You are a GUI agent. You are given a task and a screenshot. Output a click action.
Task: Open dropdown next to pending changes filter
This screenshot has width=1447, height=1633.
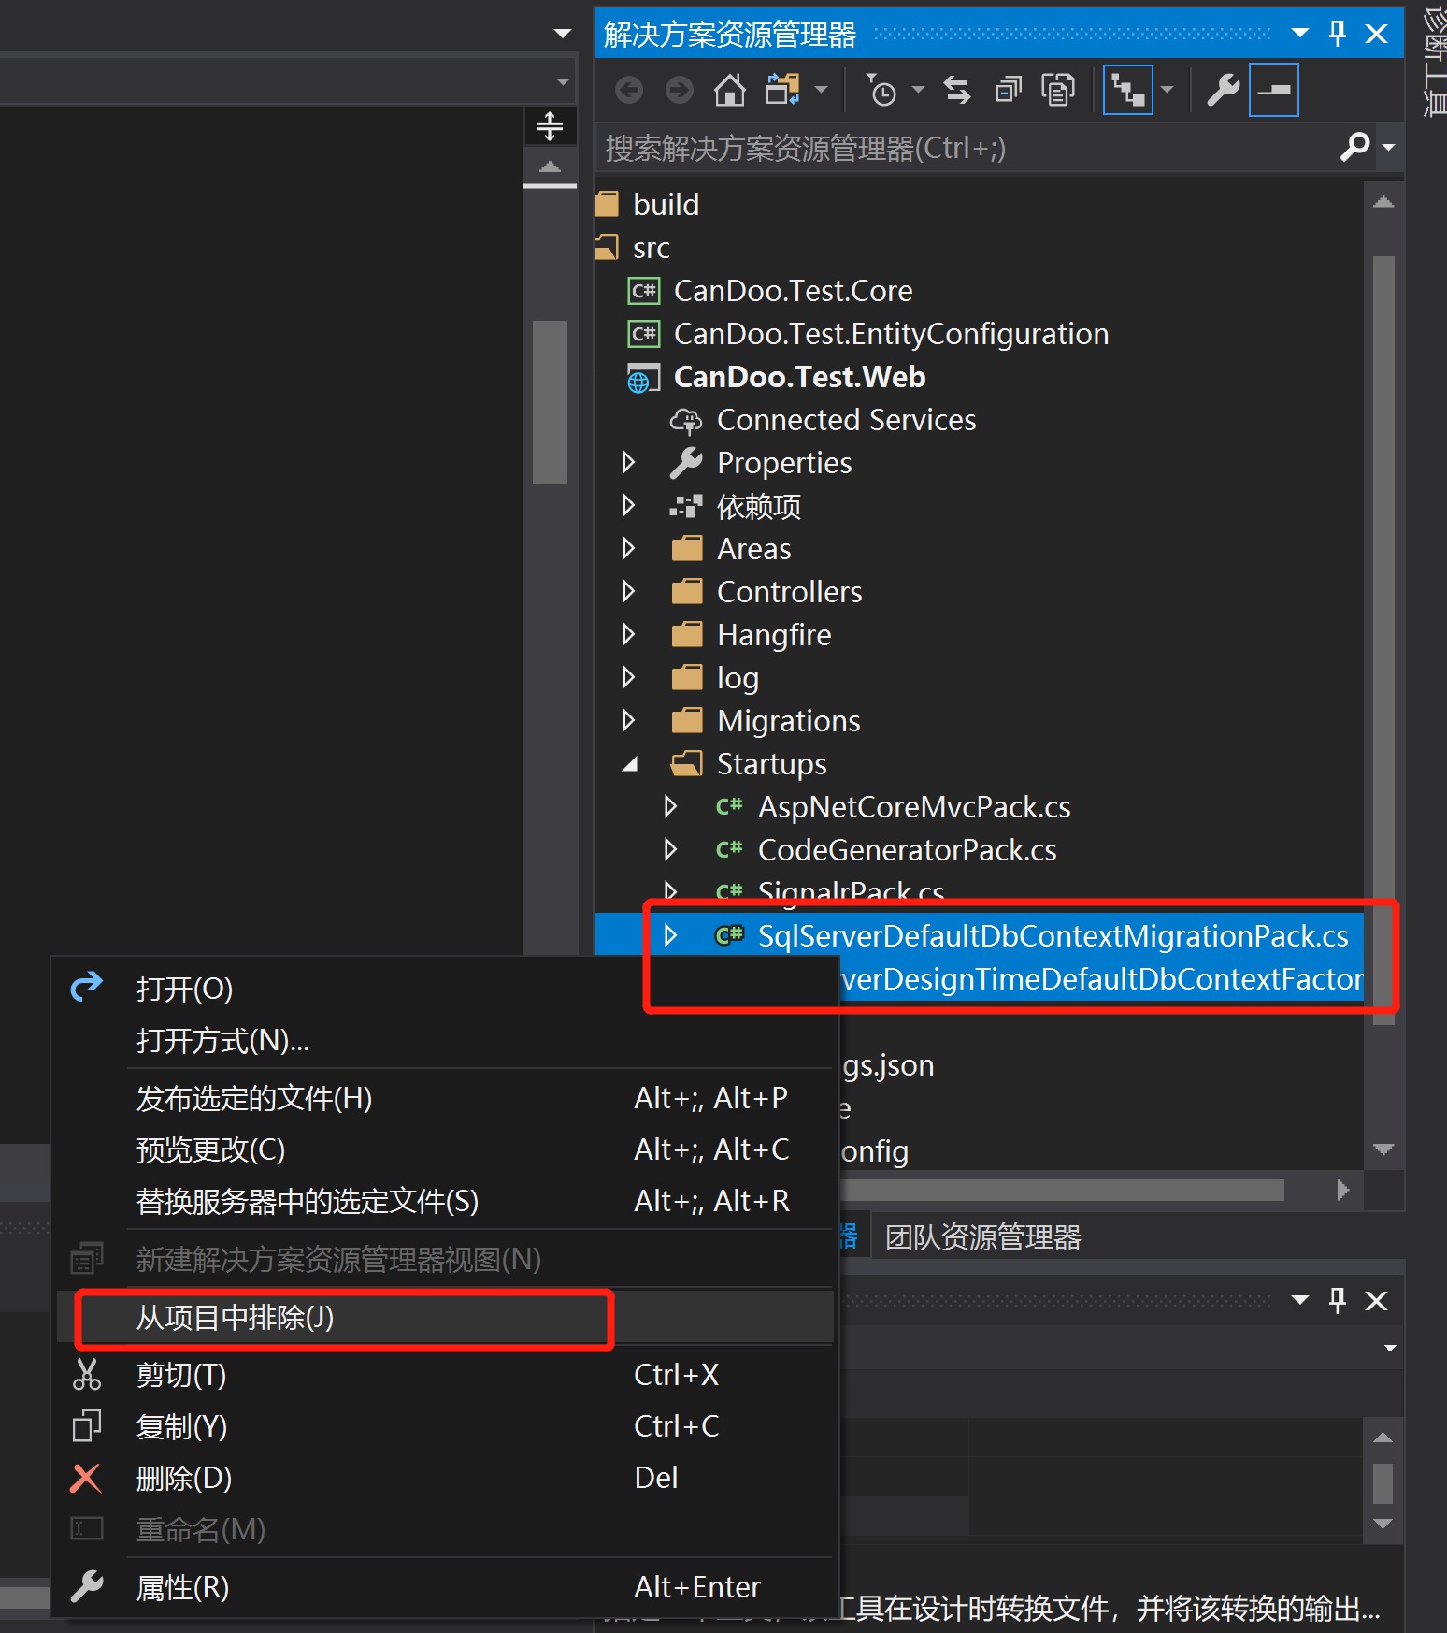coord(918,91)
